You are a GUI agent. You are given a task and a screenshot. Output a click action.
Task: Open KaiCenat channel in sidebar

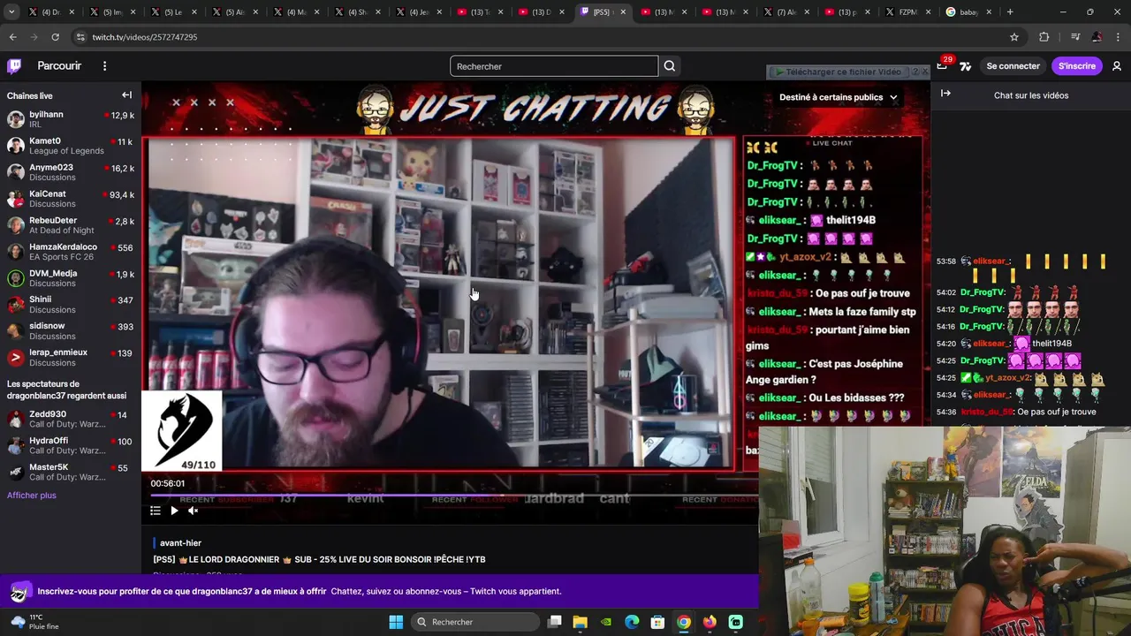[71, 199]
